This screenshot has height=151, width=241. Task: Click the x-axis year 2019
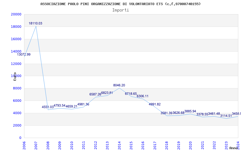pos(179,145)
